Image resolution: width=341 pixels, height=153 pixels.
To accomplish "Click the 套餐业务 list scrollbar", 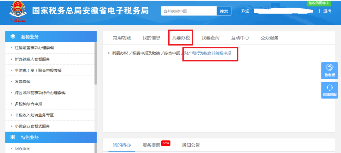I will point(96,63).
